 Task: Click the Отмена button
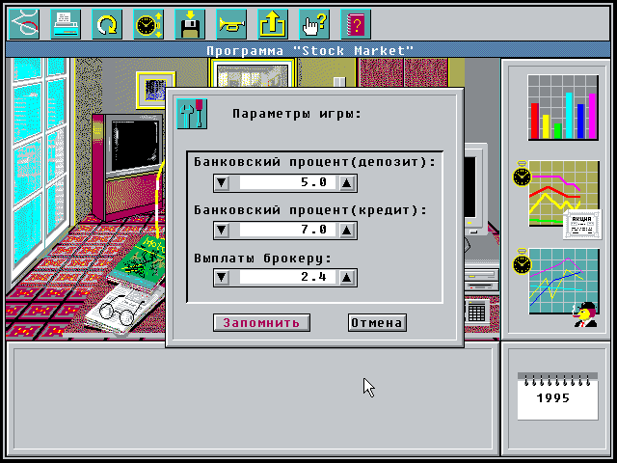coord(377,323)
